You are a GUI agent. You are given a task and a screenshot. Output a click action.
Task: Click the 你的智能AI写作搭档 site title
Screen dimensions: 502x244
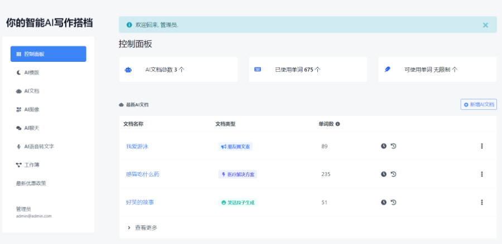49,23
